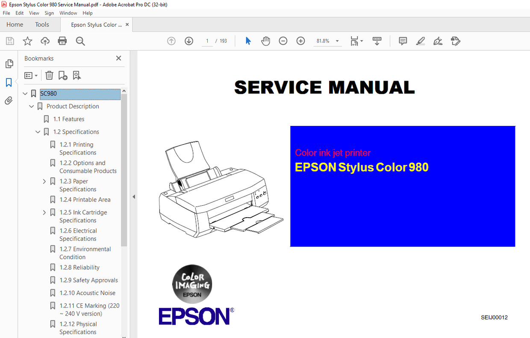This screenshot has width=530, height=338.
Task: Open the Page Thumbnails panel
Action: 9,64
